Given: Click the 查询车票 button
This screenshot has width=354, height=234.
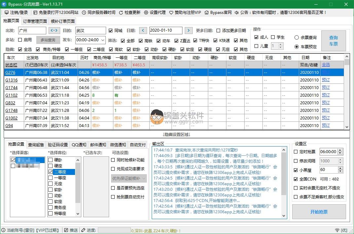Looking at the screenshot, I should pos(334,41).
